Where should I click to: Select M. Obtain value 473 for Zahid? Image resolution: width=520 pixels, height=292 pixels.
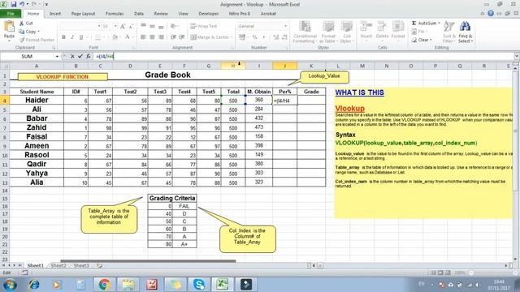tap(259, 127)
